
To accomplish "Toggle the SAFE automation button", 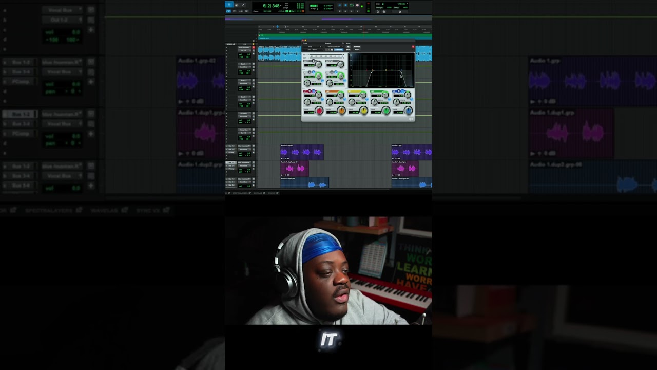I will tap(348, 50).
